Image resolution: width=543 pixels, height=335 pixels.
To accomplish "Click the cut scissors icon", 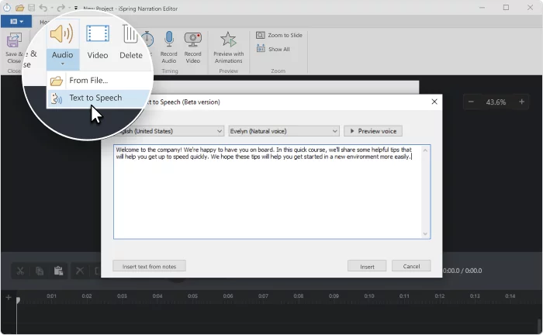I will [x=20, y=271].
